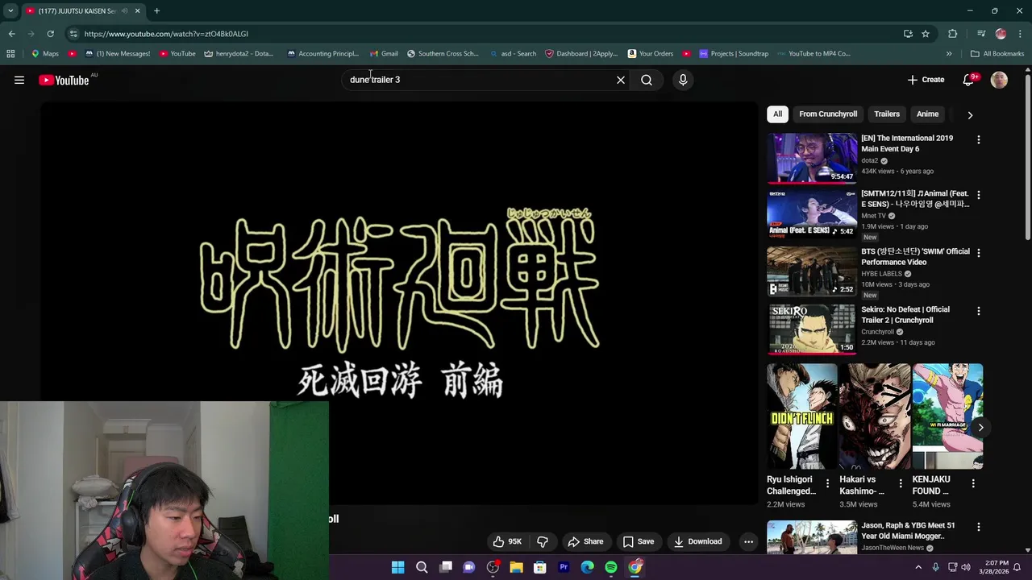
Task: Advance the Shorts shelf to the right
Action: [x=980, y=427]
